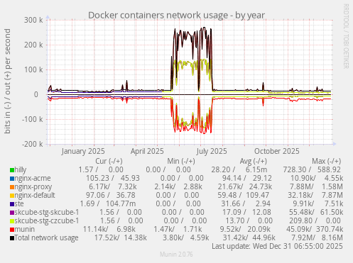The width and height of the screenshot is (353, 263).
Task: Click Total network usage average '44.96k'
Action: [264, 237]
